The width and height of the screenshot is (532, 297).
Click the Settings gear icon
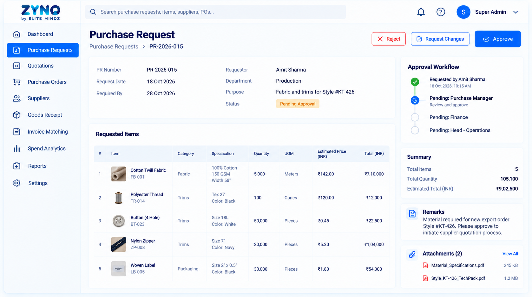17,183
